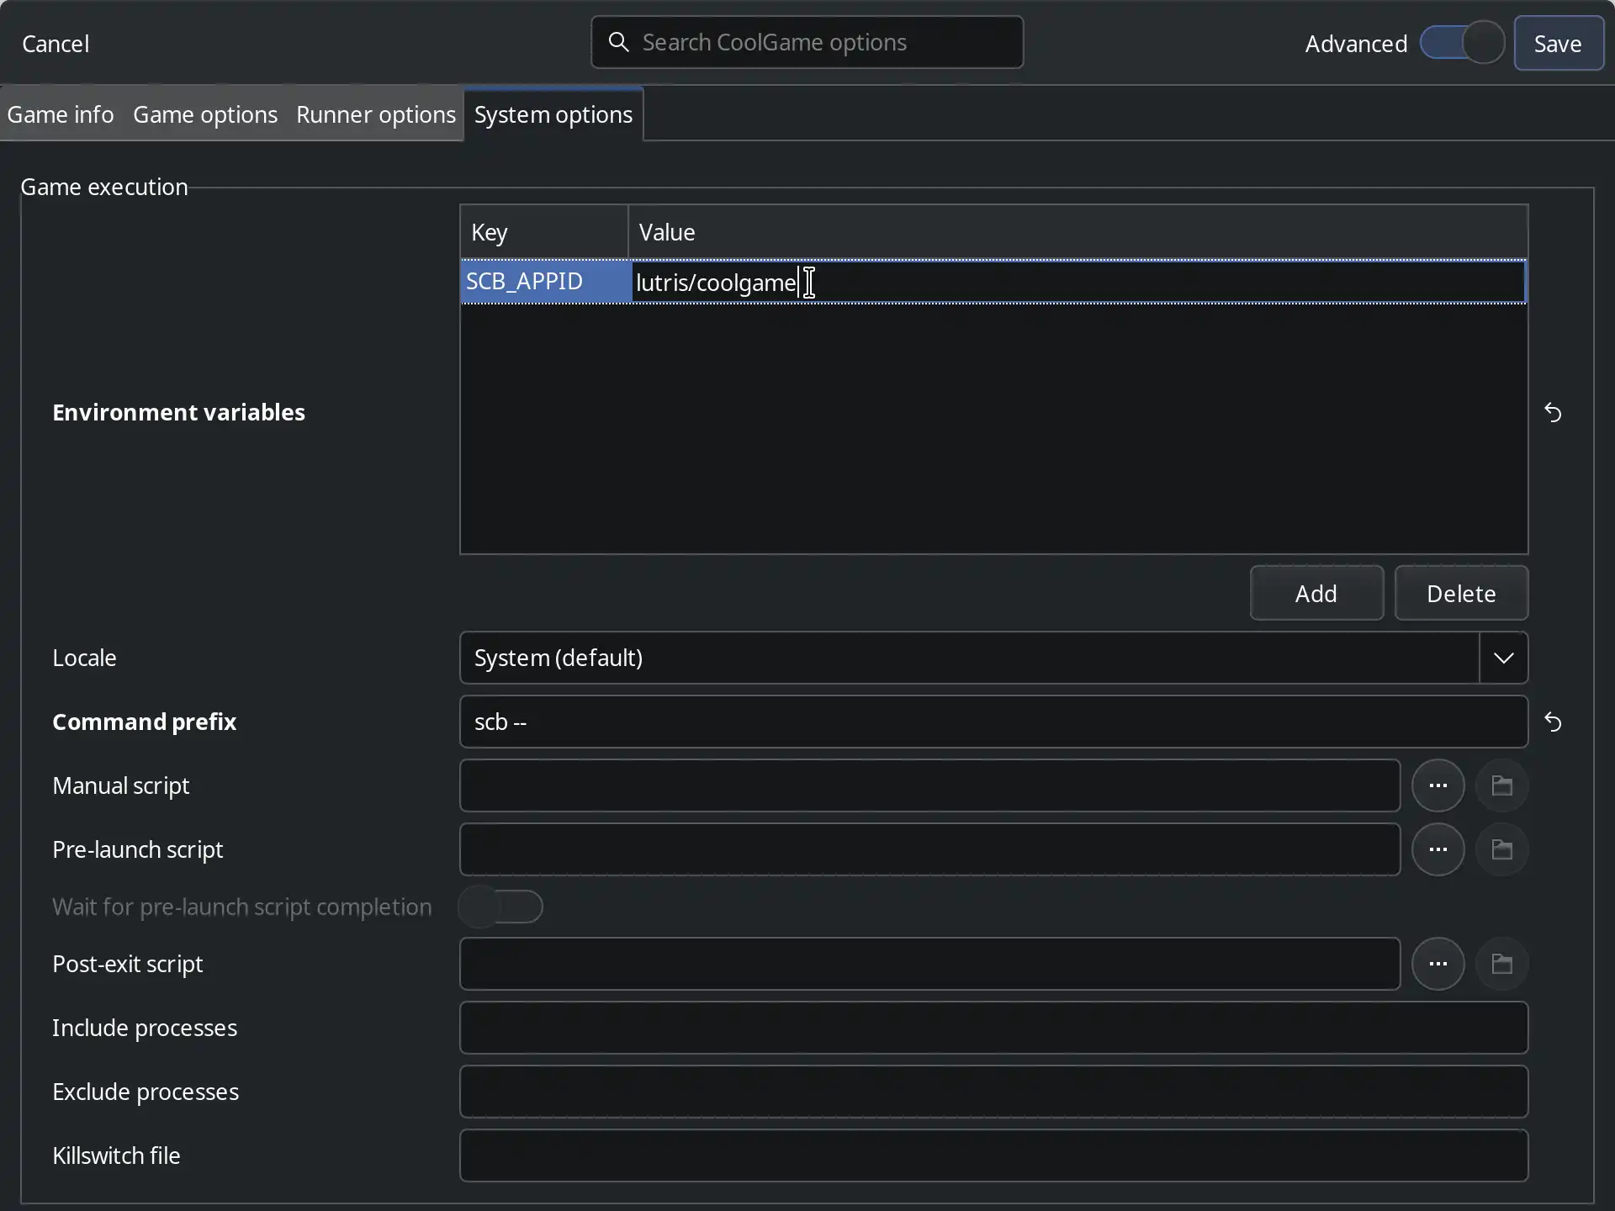Open the folder icon for Pre-launch script

(1501, 849)
